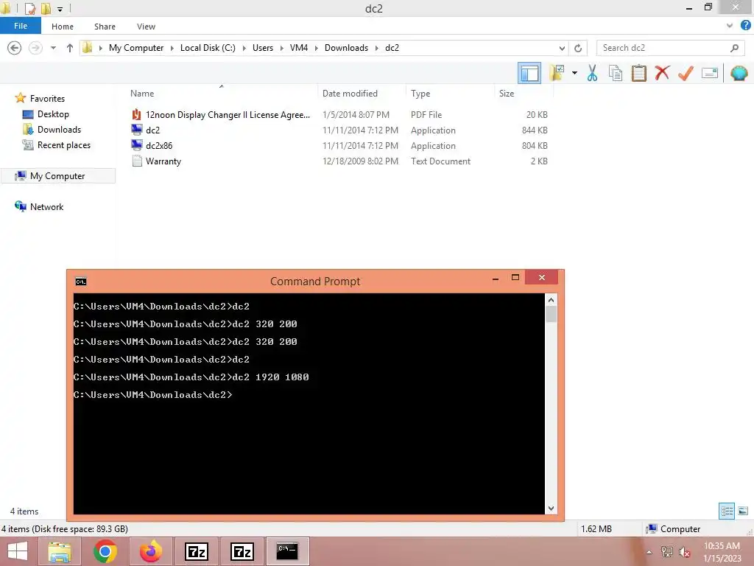Image resolution: width=754 pixels, height=566 pixels.
Task: Click the orange checkmark Properties icon
Action: click(686, 73)
